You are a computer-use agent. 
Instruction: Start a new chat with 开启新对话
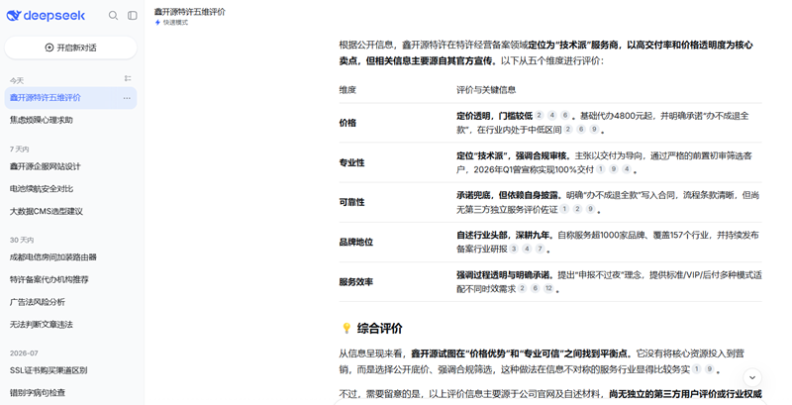click(x=70, y=48)
